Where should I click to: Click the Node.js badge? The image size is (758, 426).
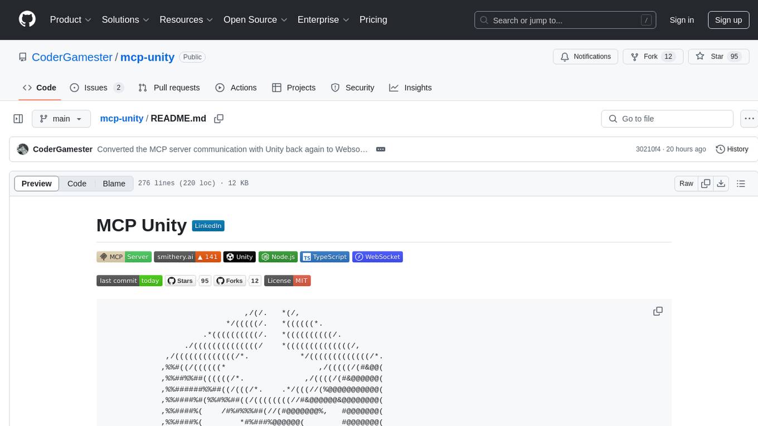pyautogui.click(x=278, y=257)
